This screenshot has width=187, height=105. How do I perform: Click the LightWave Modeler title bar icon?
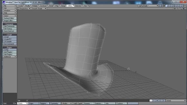pyautogui.click(x=4, y=2)
